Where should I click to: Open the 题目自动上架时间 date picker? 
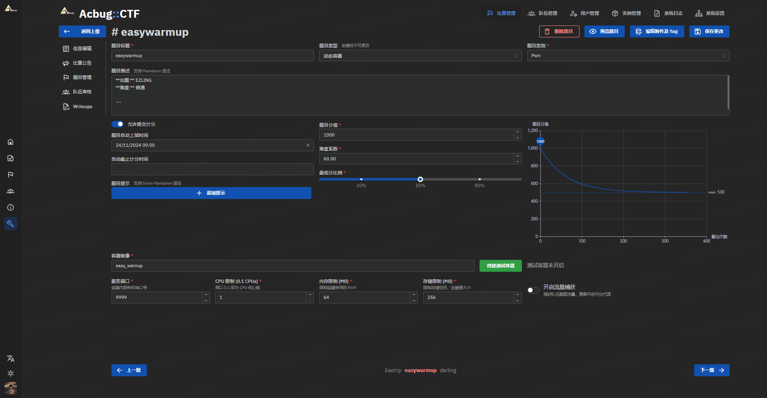(x=208, y=145)
